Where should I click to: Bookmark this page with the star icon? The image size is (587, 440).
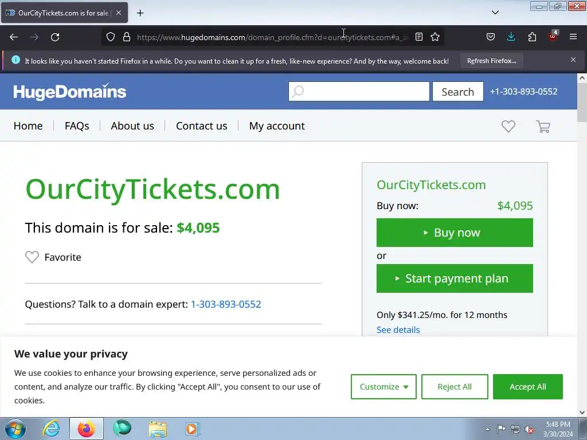pyautogui.click(x=435, y=37)
